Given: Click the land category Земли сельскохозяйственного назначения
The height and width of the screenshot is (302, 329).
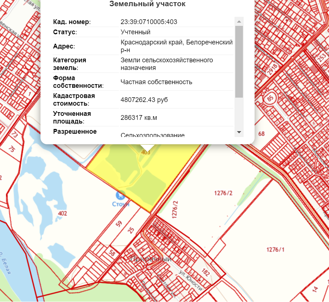Looking at the screenshot, I should (167, 64).
